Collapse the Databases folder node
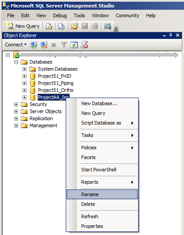The height and width of the screenshot is (235, 184). coord(16,62)
